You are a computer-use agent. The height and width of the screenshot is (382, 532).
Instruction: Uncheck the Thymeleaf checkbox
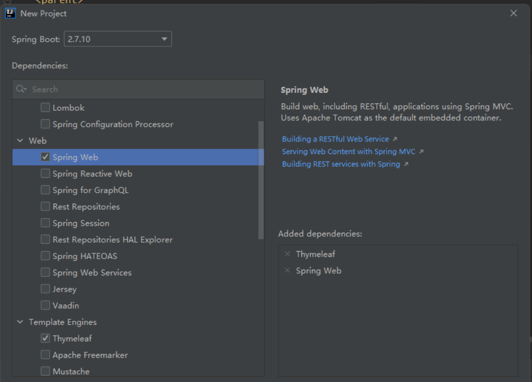click(45, 338)
